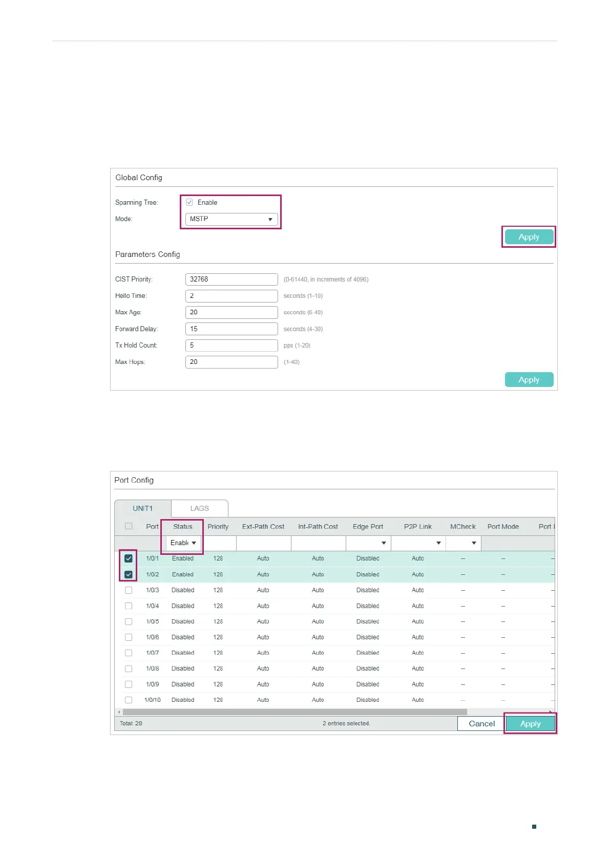This screenshot has height=862, width=610.
Task: Uncheck port 1/0/2 checkbox
Action: click(x=129, y=574)
